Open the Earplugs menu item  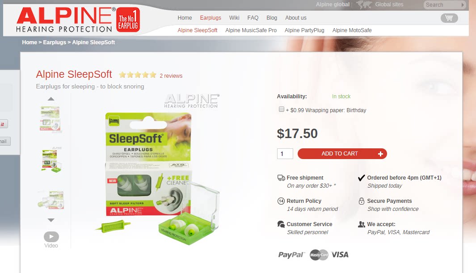(x=211, y=18)
